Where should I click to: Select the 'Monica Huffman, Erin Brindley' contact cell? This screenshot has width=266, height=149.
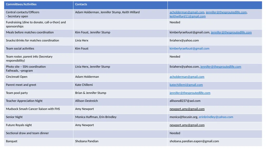coord(121,118)
